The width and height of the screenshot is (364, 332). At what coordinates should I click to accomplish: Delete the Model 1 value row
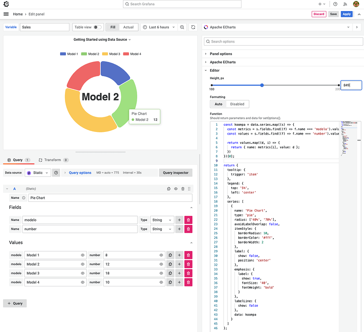(188, 255)
